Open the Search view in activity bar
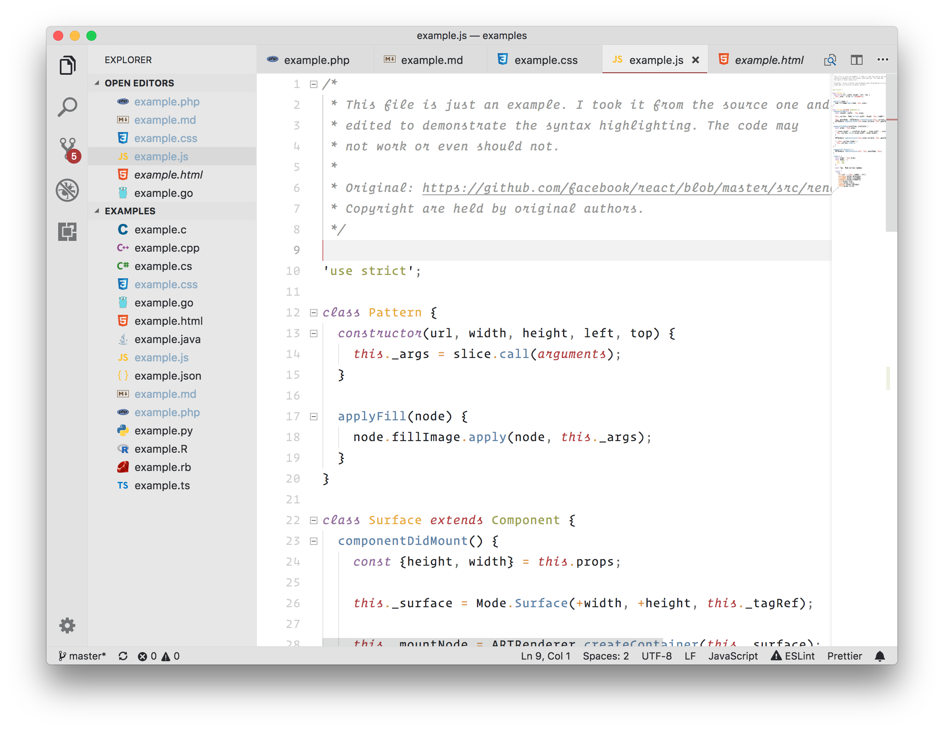Screen dimensions: 944x731 67,107
